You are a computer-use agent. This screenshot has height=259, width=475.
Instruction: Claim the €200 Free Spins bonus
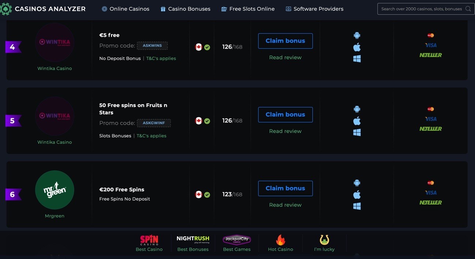[285, 188]
